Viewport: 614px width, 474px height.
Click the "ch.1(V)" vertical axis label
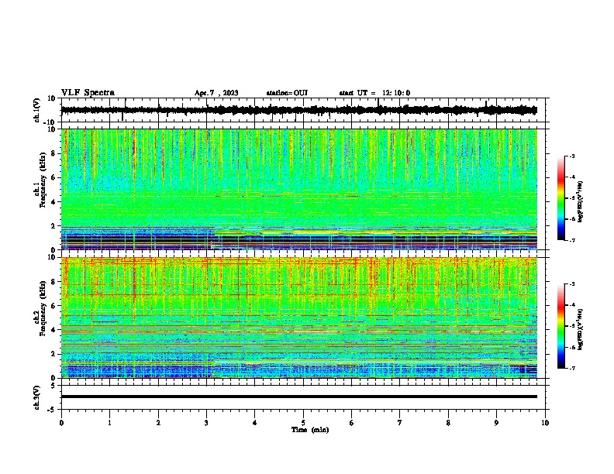coord(37,110)
